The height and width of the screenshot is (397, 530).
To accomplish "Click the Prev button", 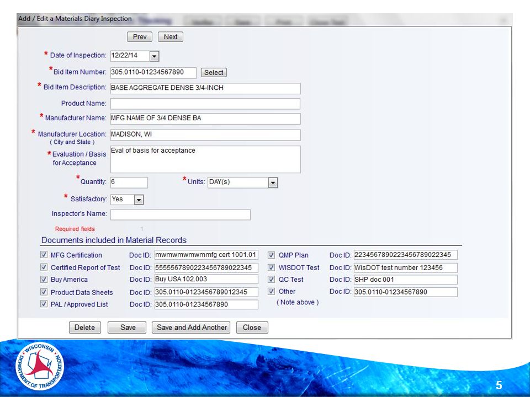I will pyautogui.click(x=140, y=37).
